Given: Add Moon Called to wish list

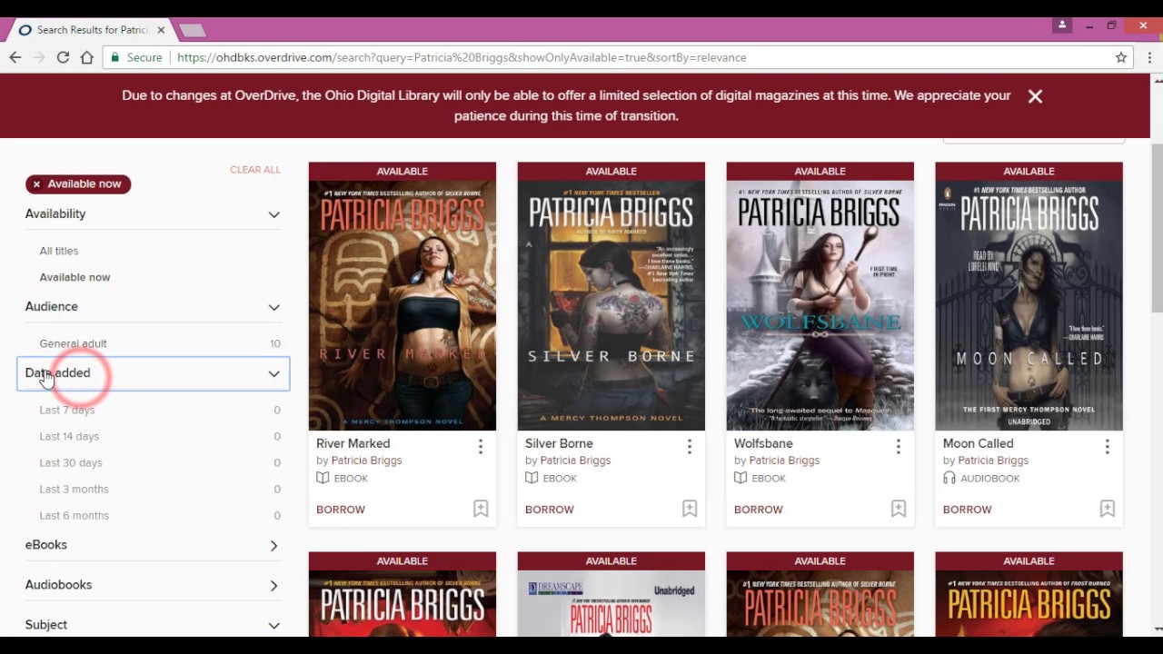Looking at the screenshot, I should coord(1108,509).
